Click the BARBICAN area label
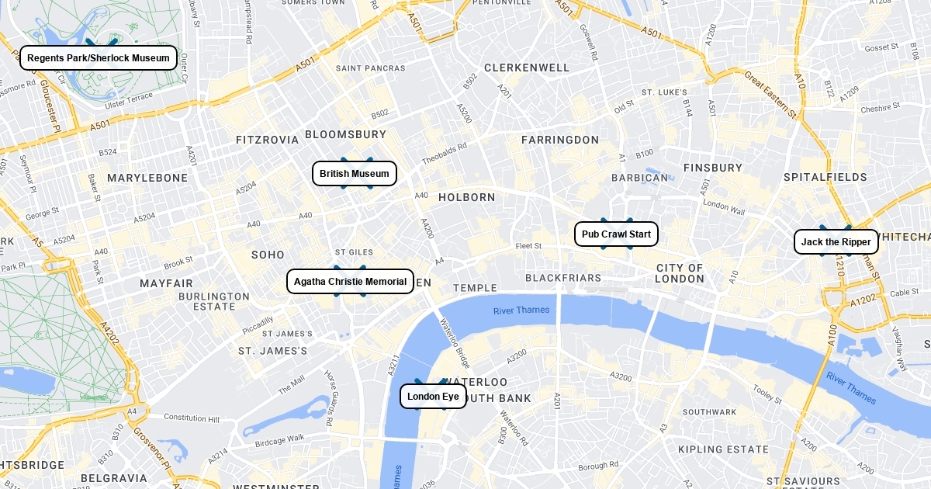931x489 pixels. [639, 177]
